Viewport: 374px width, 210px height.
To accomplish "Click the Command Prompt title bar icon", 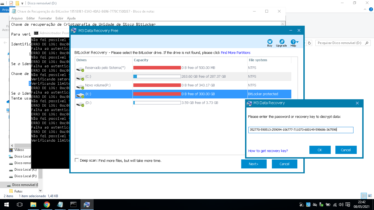I will pos(36,33).
